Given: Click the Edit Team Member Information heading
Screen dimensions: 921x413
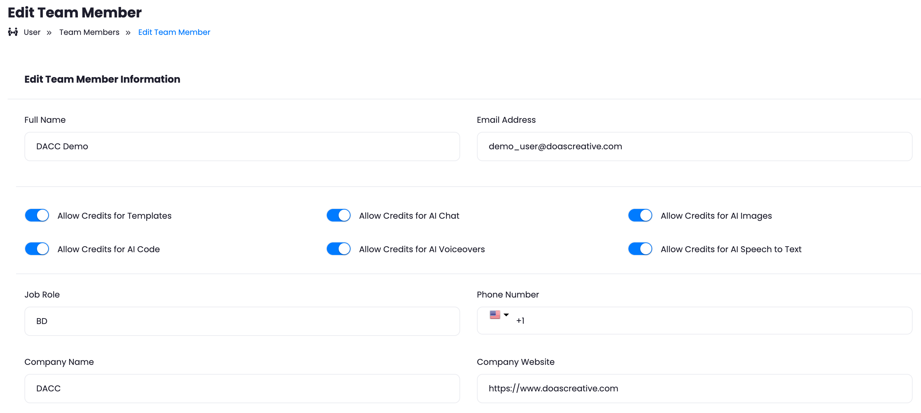Looking at the screenshot, I should point(102,79).
